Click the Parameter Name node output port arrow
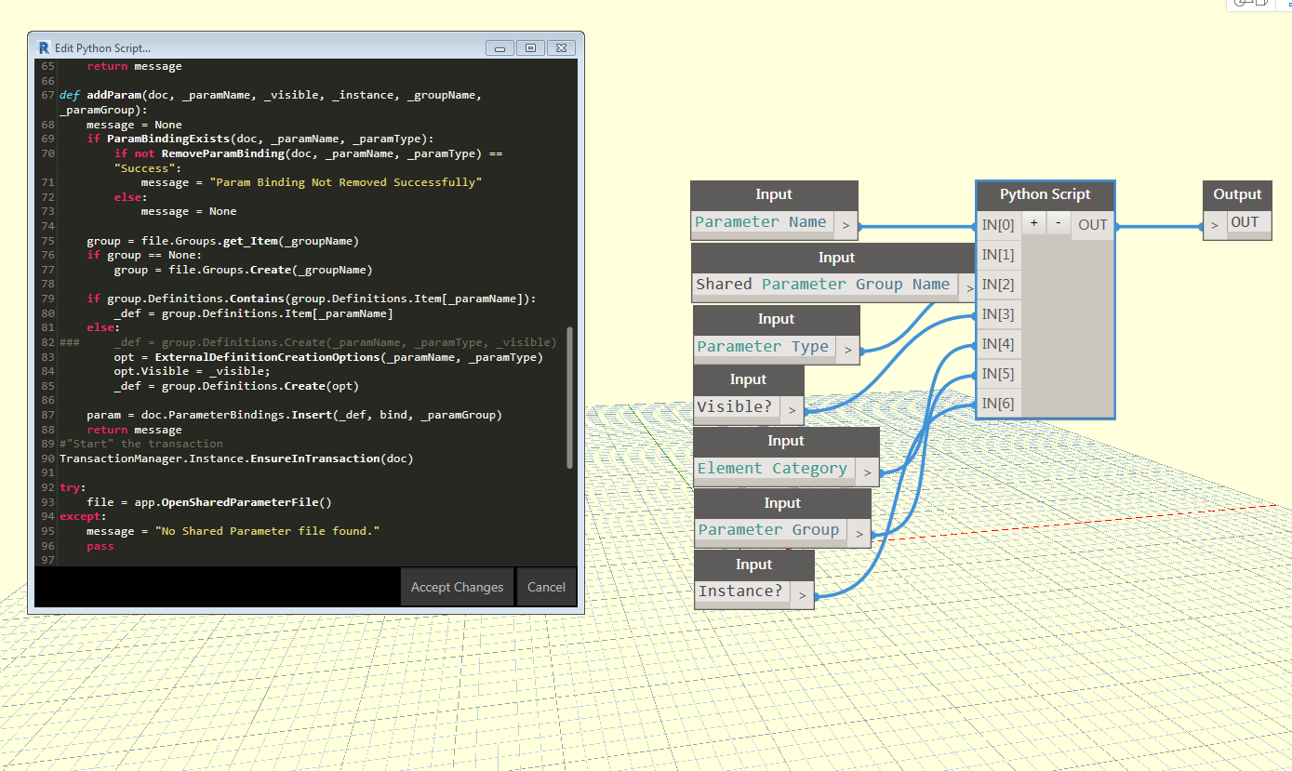The width and height of the screenshot is (1292, 771). (846, 223)
